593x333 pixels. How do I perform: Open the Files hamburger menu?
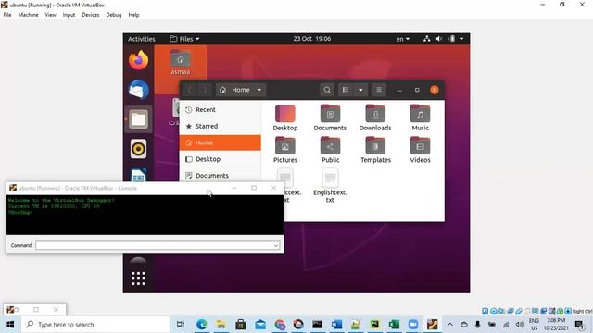[379, 90]
